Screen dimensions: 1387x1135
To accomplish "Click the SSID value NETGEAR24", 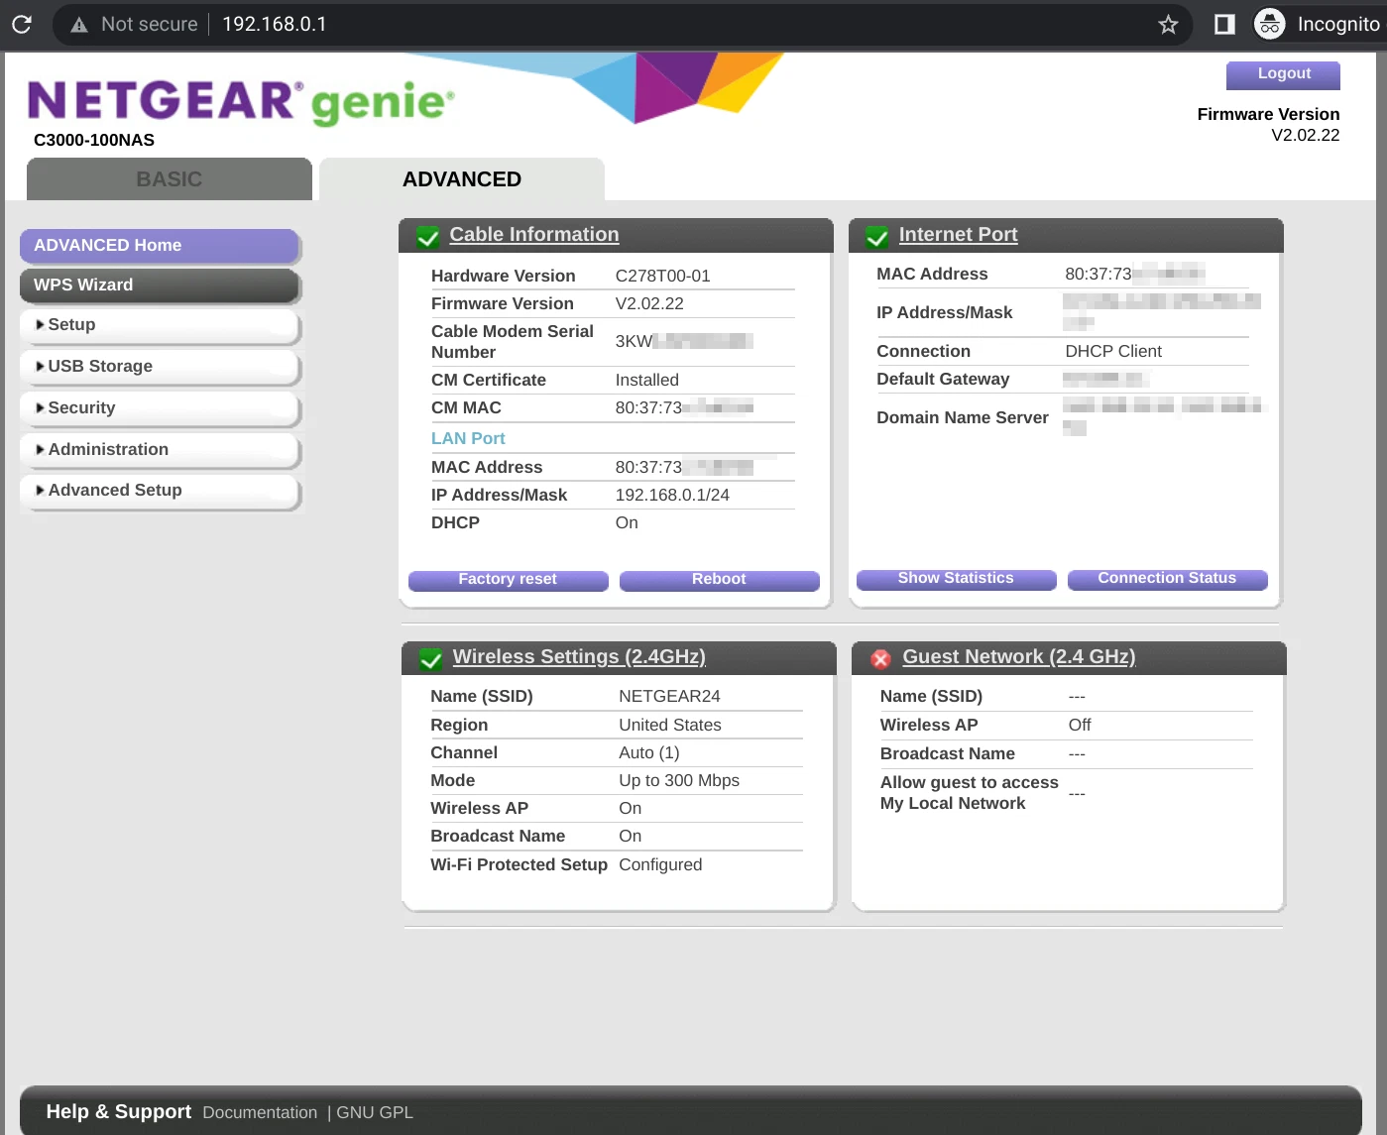I will [x=669, y=697].
